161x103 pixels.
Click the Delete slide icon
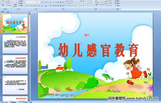[21, 6]
